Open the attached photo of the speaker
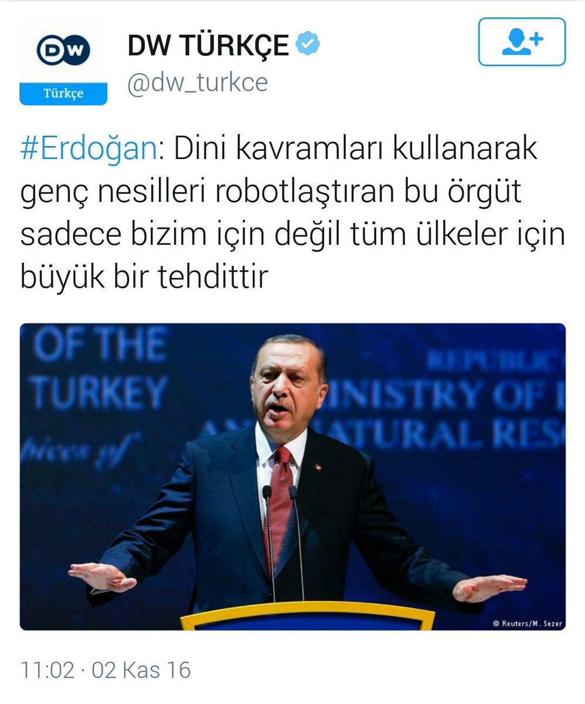 292,476
